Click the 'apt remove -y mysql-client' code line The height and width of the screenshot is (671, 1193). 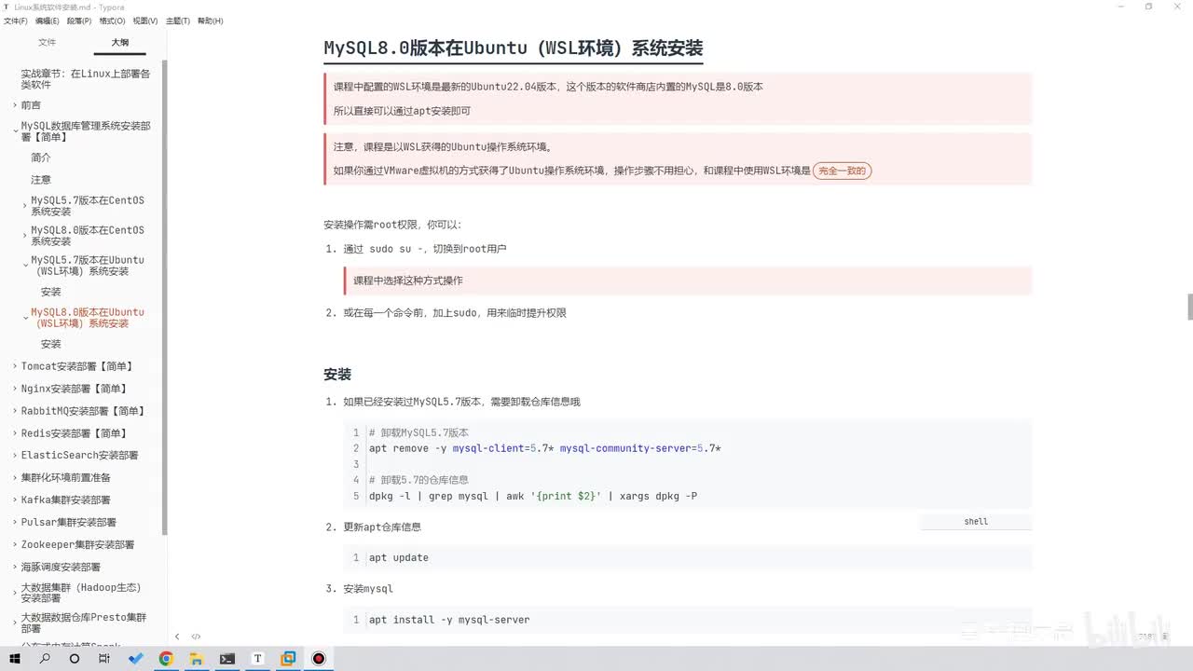click(x=545, y=448)
